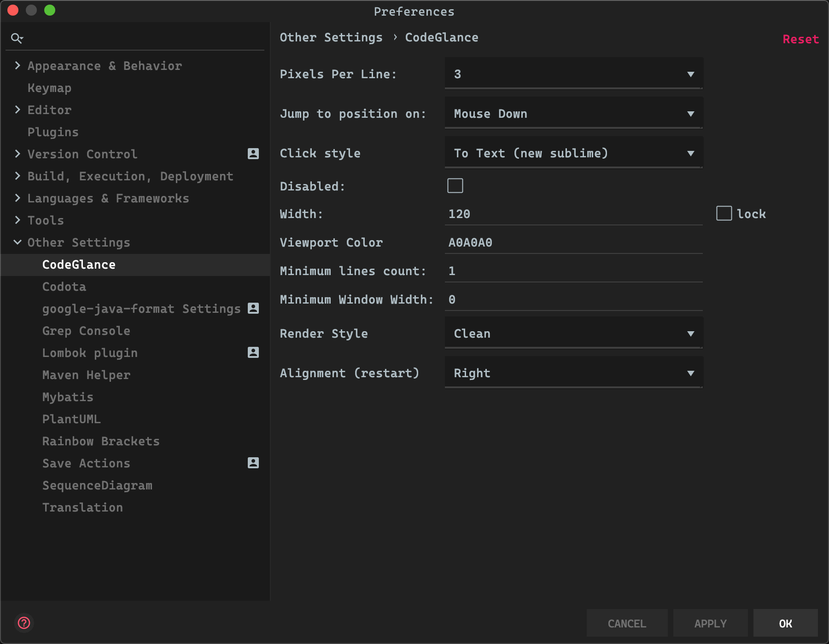Screen dimensions: 829x644
Task: Collapse the Other Settings tree node
Action: (x=18, y=242)
